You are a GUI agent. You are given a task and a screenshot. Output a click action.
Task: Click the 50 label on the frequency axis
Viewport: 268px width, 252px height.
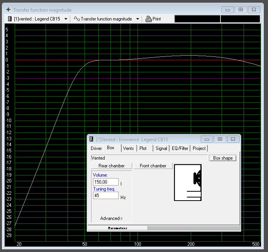[85, 244]
